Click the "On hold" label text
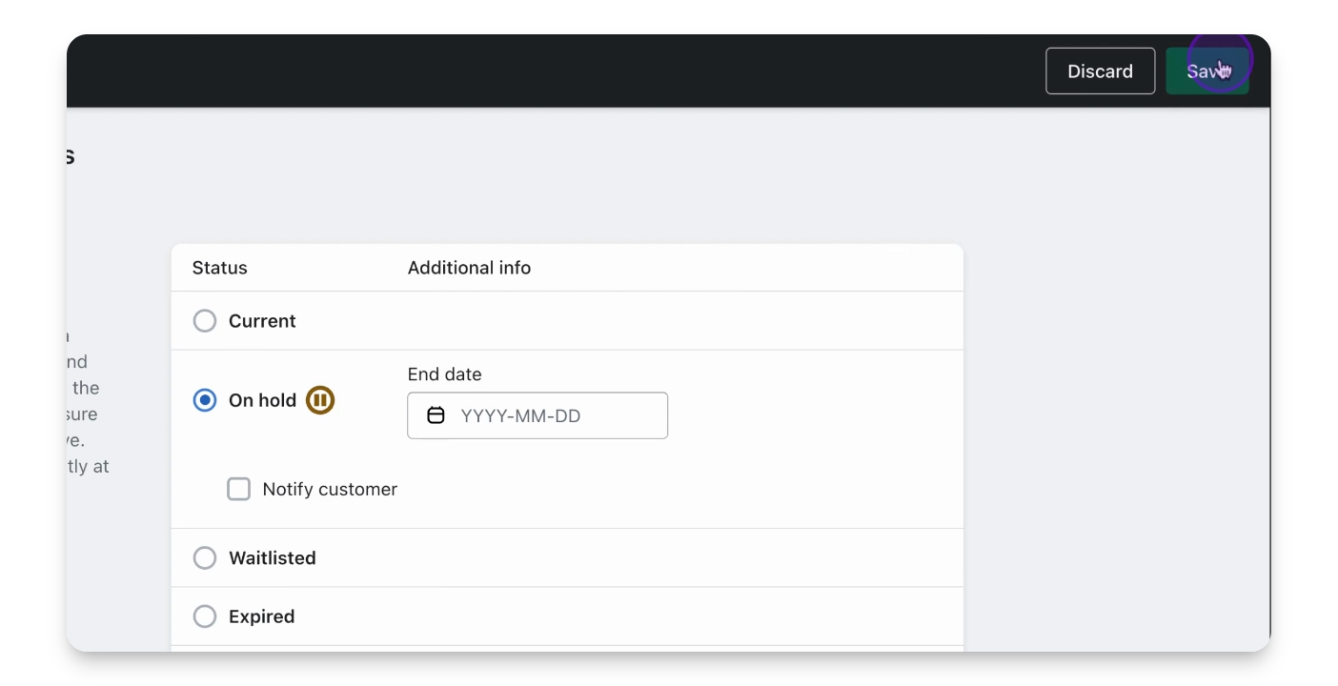The image size is (1338, 686). click(262, 400)
